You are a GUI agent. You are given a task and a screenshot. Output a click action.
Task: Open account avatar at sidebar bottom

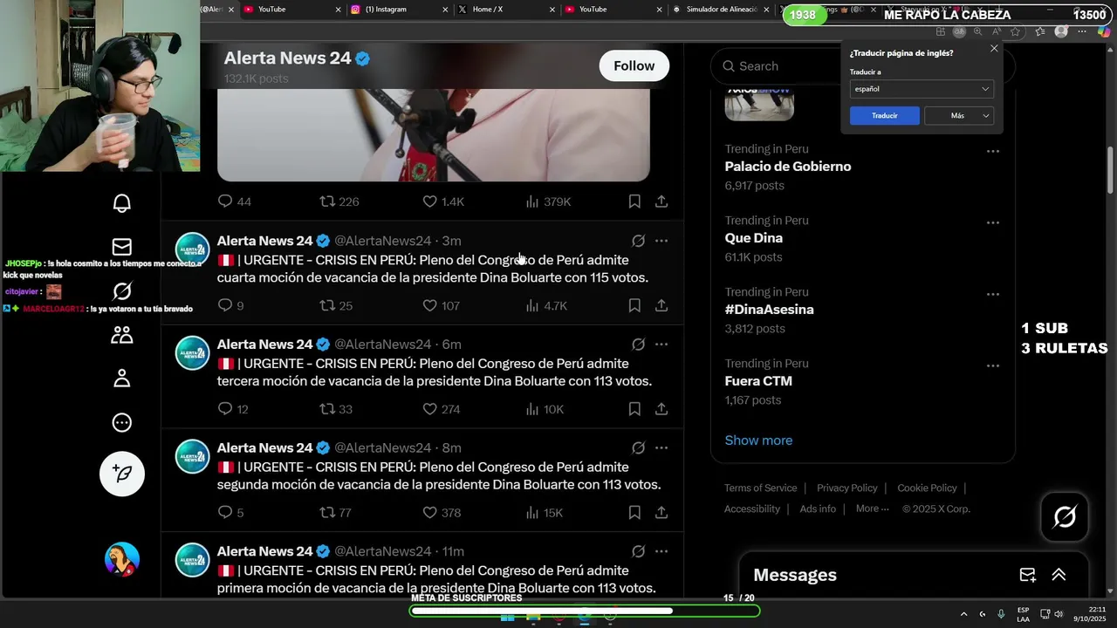point(122,559)
